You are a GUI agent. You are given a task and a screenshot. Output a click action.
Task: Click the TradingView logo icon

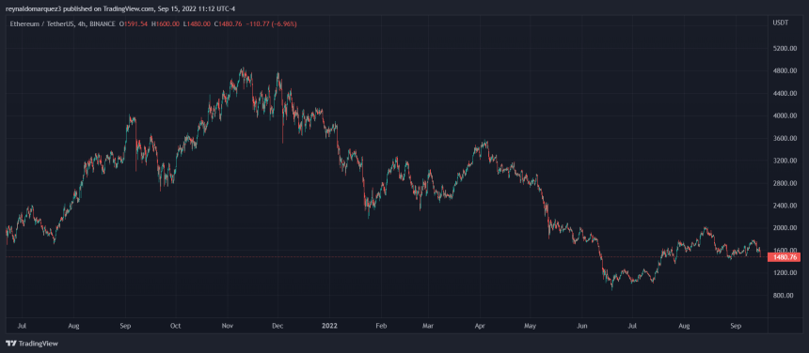pos(11,343)
